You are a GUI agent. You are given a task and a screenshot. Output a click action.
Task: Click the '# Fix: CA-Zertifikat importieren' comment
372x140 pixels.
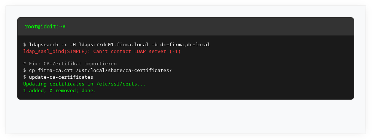point(70,64)
